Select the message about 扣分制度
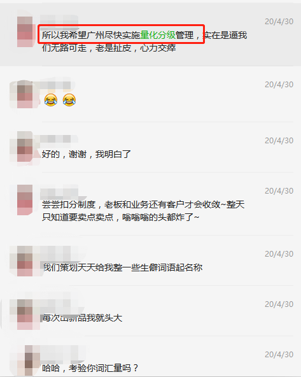Screen dimensions: 301x377 coord(143,211)
